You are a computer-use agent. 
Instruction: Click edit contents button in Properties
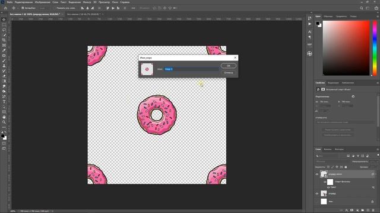click(338, 130)
